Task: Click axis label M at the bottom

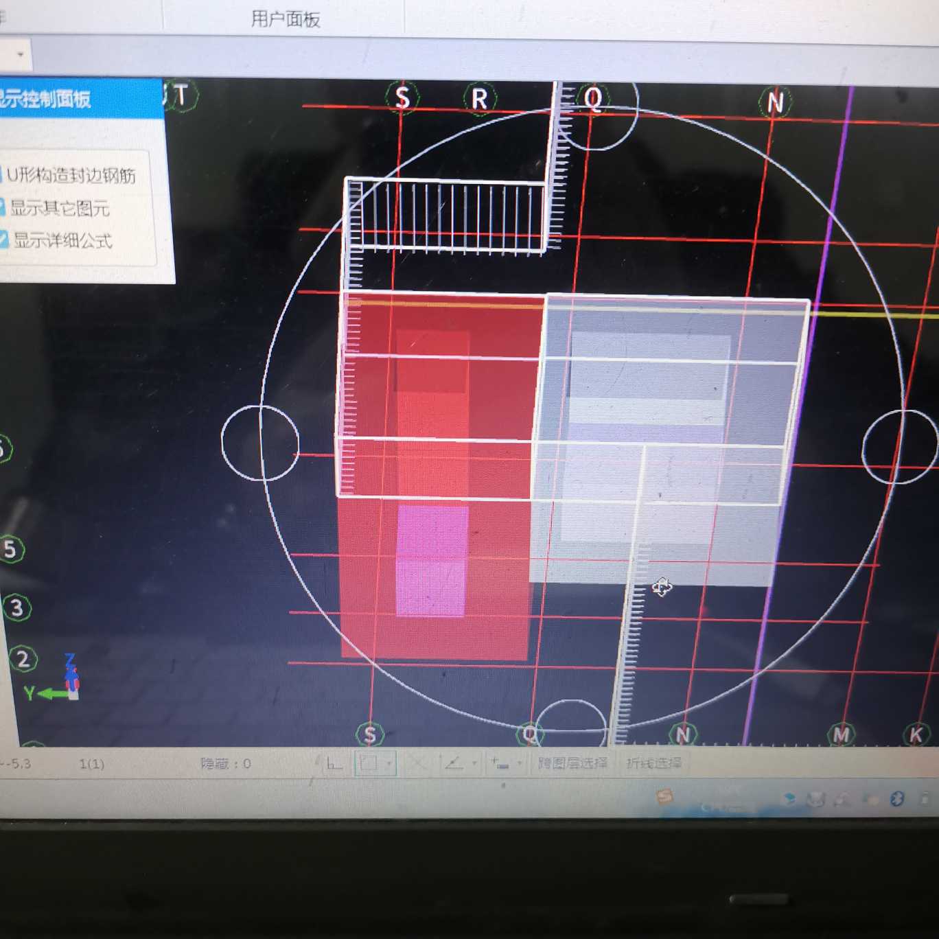Action: [841, 735]
